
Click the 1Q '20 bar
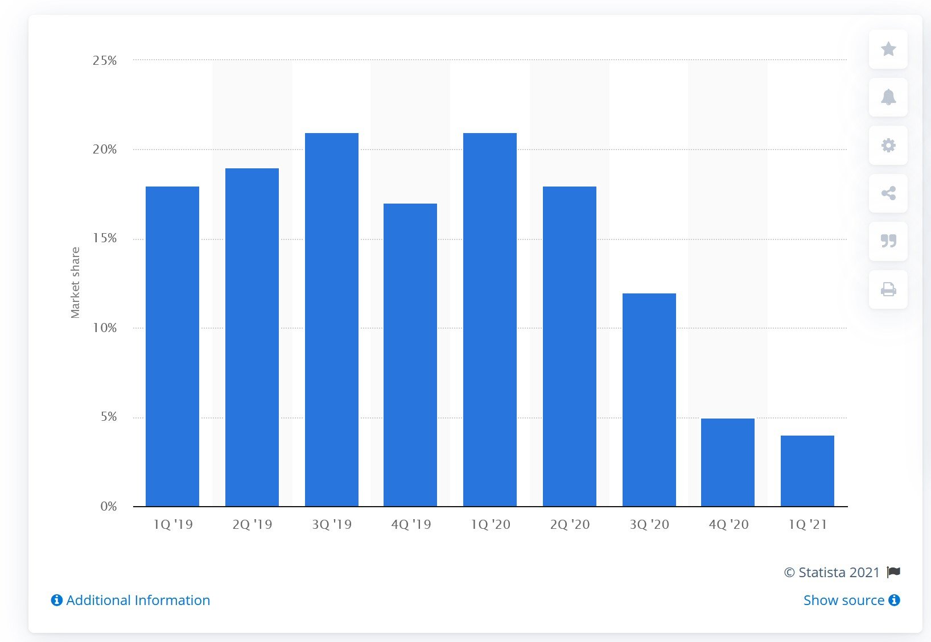coord(490,320)
